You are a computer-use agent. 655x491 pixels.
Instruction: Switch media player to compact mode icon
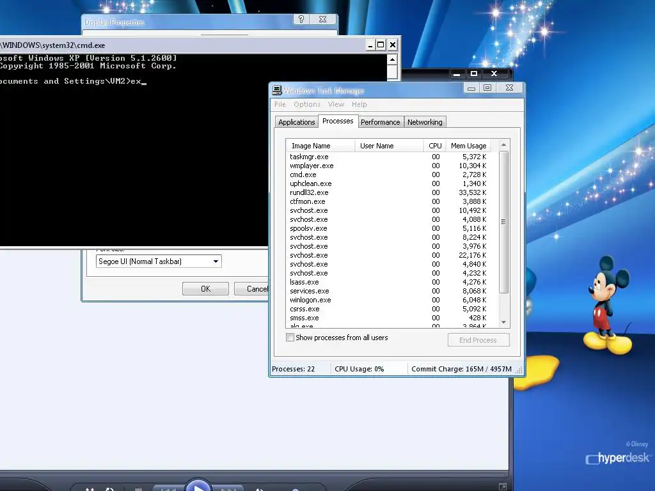click(503, 487)
